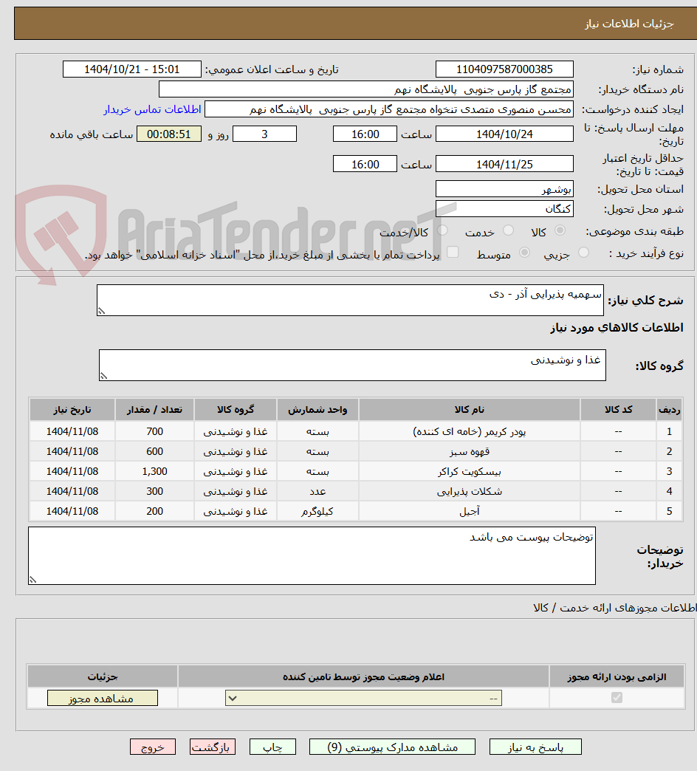Click the announcement date field 1404/10/21 - 15:01

click(x=131, y=69)
